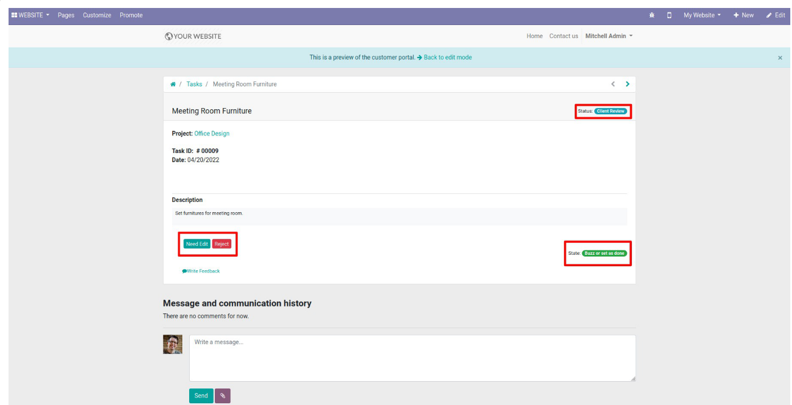Open the Customize menu

click(97, 15)
